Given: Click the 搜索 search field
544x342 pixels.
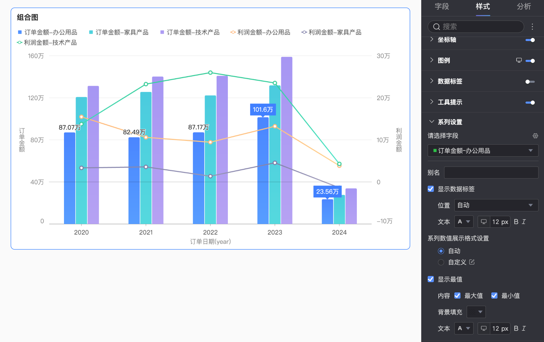Looking at the screenshot, I should (476, 27).
